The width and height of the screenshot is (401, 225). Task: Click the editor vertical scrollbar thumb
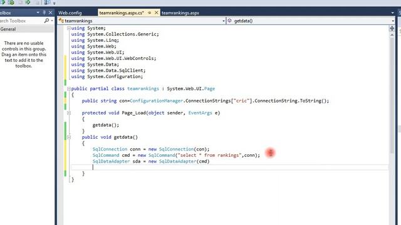(x=392, y=95)
